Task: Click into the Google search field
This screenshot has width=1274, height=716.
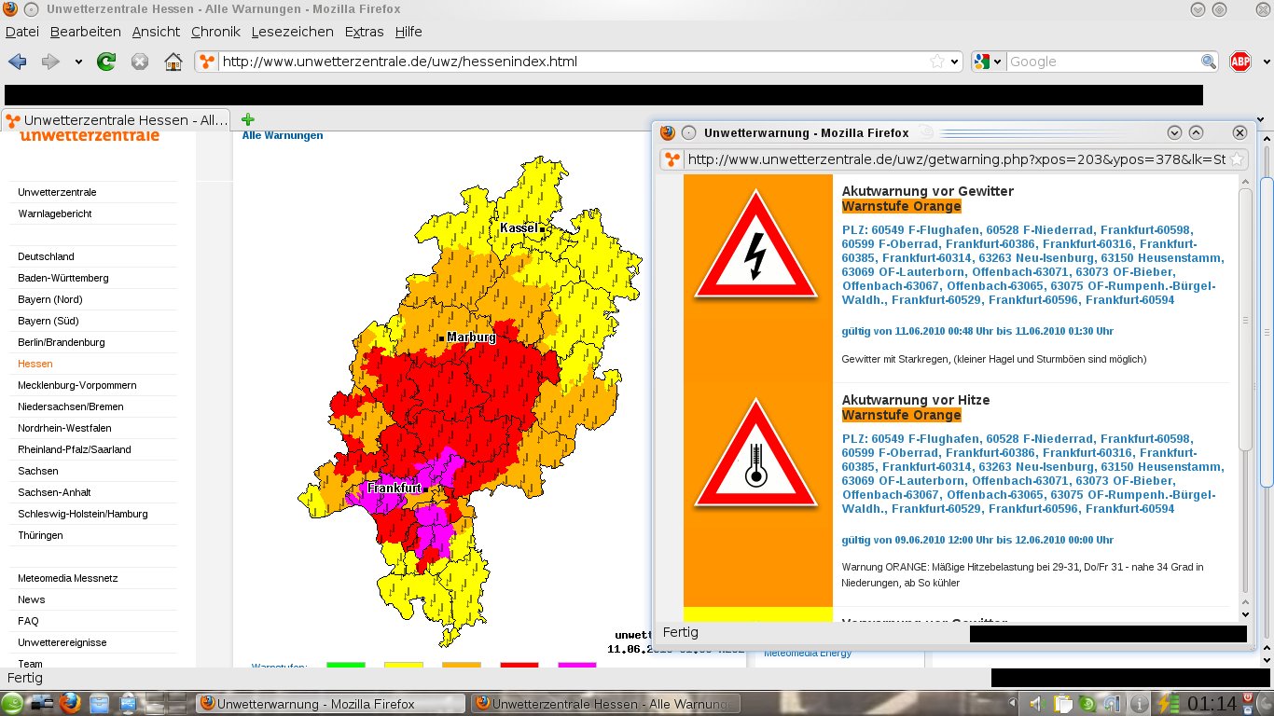Action: click(x=1103, y=62)
